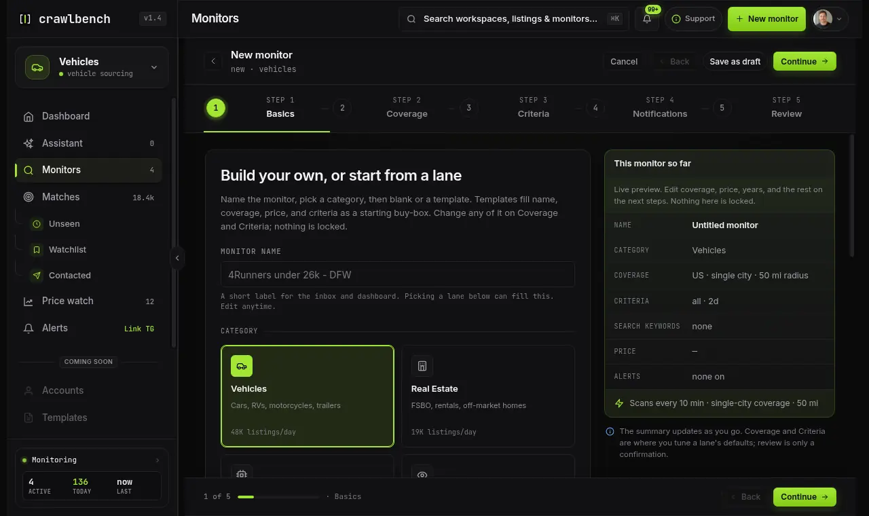Click the Watchlist bookmark icon
Image resolution: width=869 pixels, height=516 pixels.
click(x=37, y=250)
